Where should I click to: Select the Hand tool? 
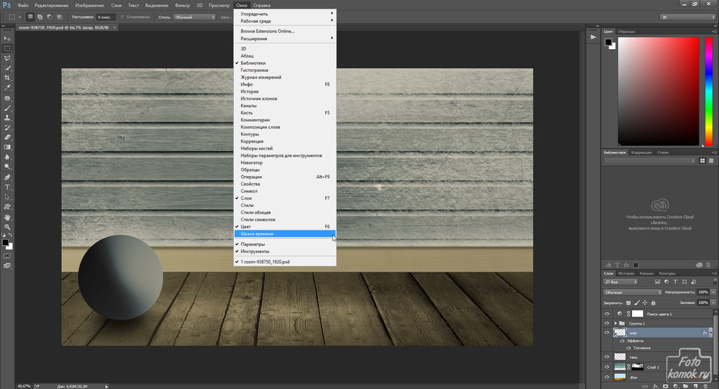click(x=8, y=217)
